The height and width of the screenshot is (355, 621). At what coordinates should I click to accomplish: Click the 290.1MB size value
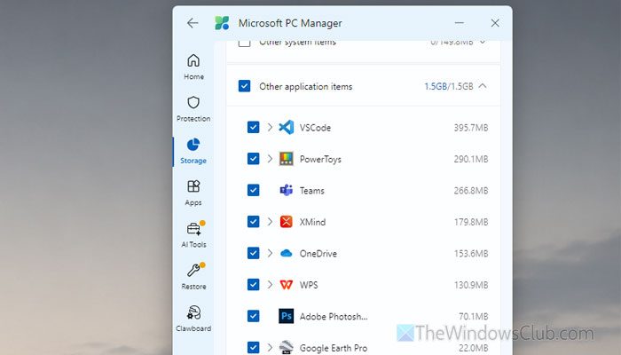click(x=471, y=159)
